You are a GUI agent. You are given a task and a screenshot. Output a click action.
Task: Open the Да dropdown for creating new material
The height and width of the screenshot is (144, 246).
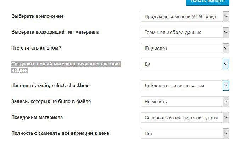(x=185, y=64)
